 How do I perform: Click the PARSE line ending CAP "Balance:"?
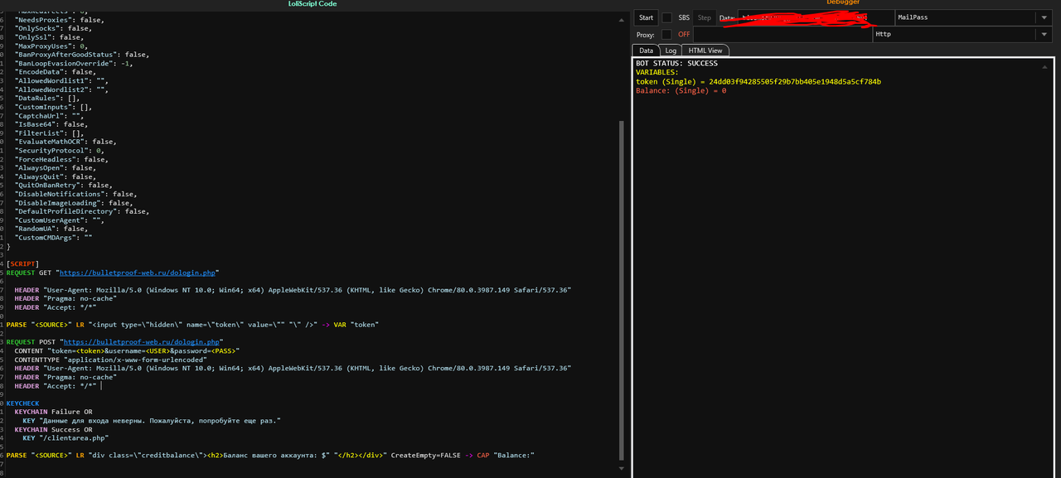(x=271, y=455)
